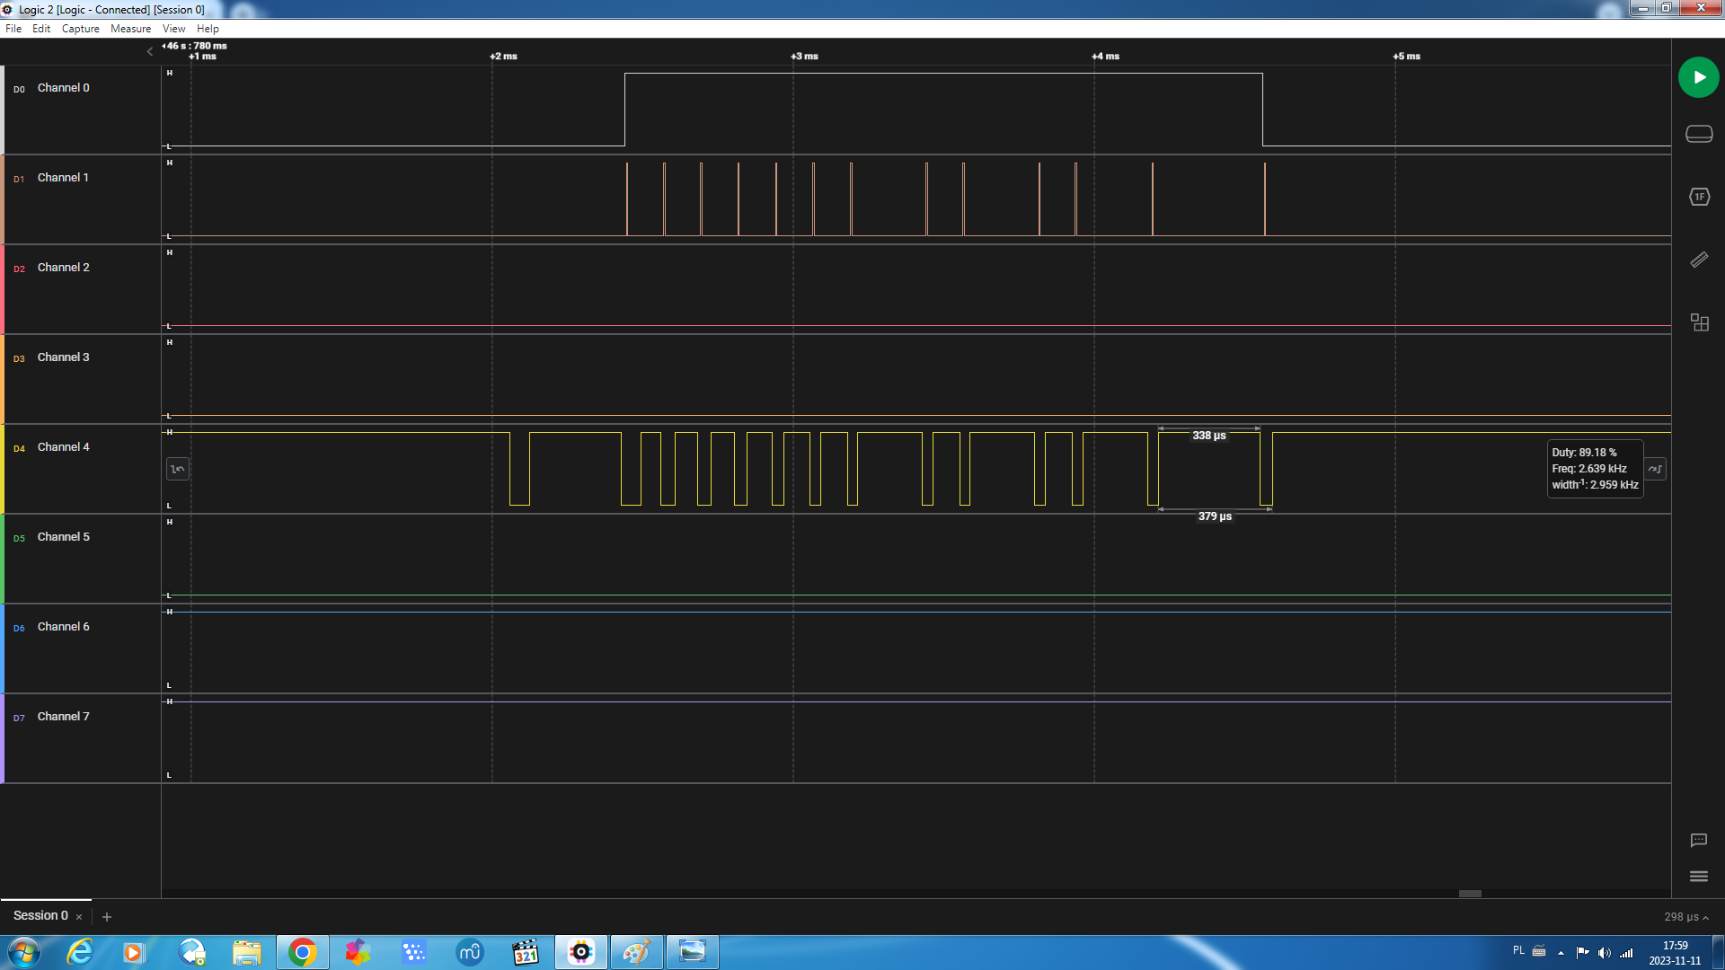Click the +4 ms timeline marker
Image resolution: width=1725 pixels, height=970 pixels.
pos(1105,57)
